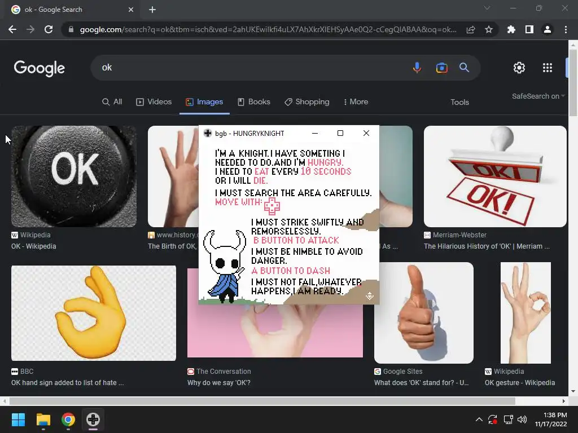Open 'OK gesture - Wikipedia' link

click(x=520, y=383)
